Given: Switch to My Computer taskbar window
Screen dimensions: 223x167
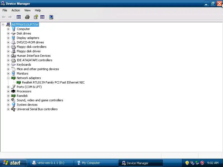Looking at the screenshot, I should 96,163.
